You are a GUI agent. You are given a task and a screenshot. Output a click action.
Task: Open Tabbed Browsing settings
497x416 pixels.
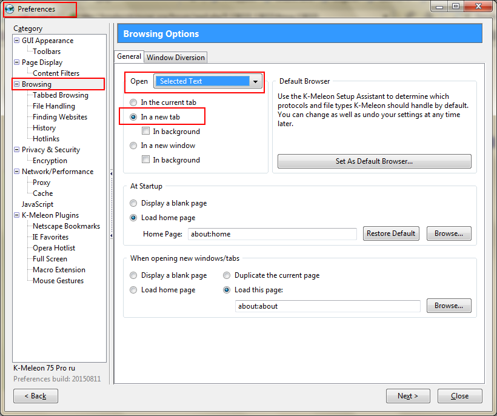61,95
